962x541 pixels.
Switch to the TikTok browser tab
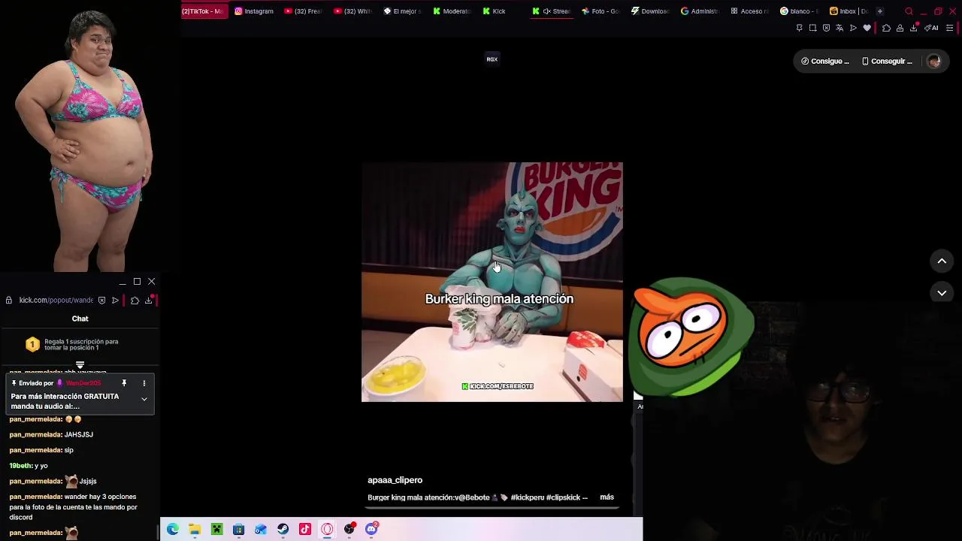click(x=203, y=11)
